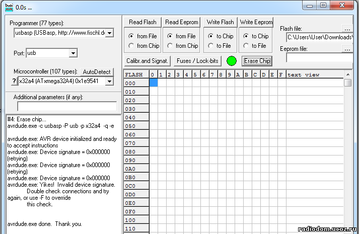Image resolution: width=359 pixels, height=234 pixels.
Task: Click flash row header 070
Action: tap(136, 143)
